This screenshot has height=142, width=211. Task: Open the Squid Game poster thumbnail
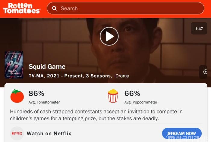coord(14,65)
